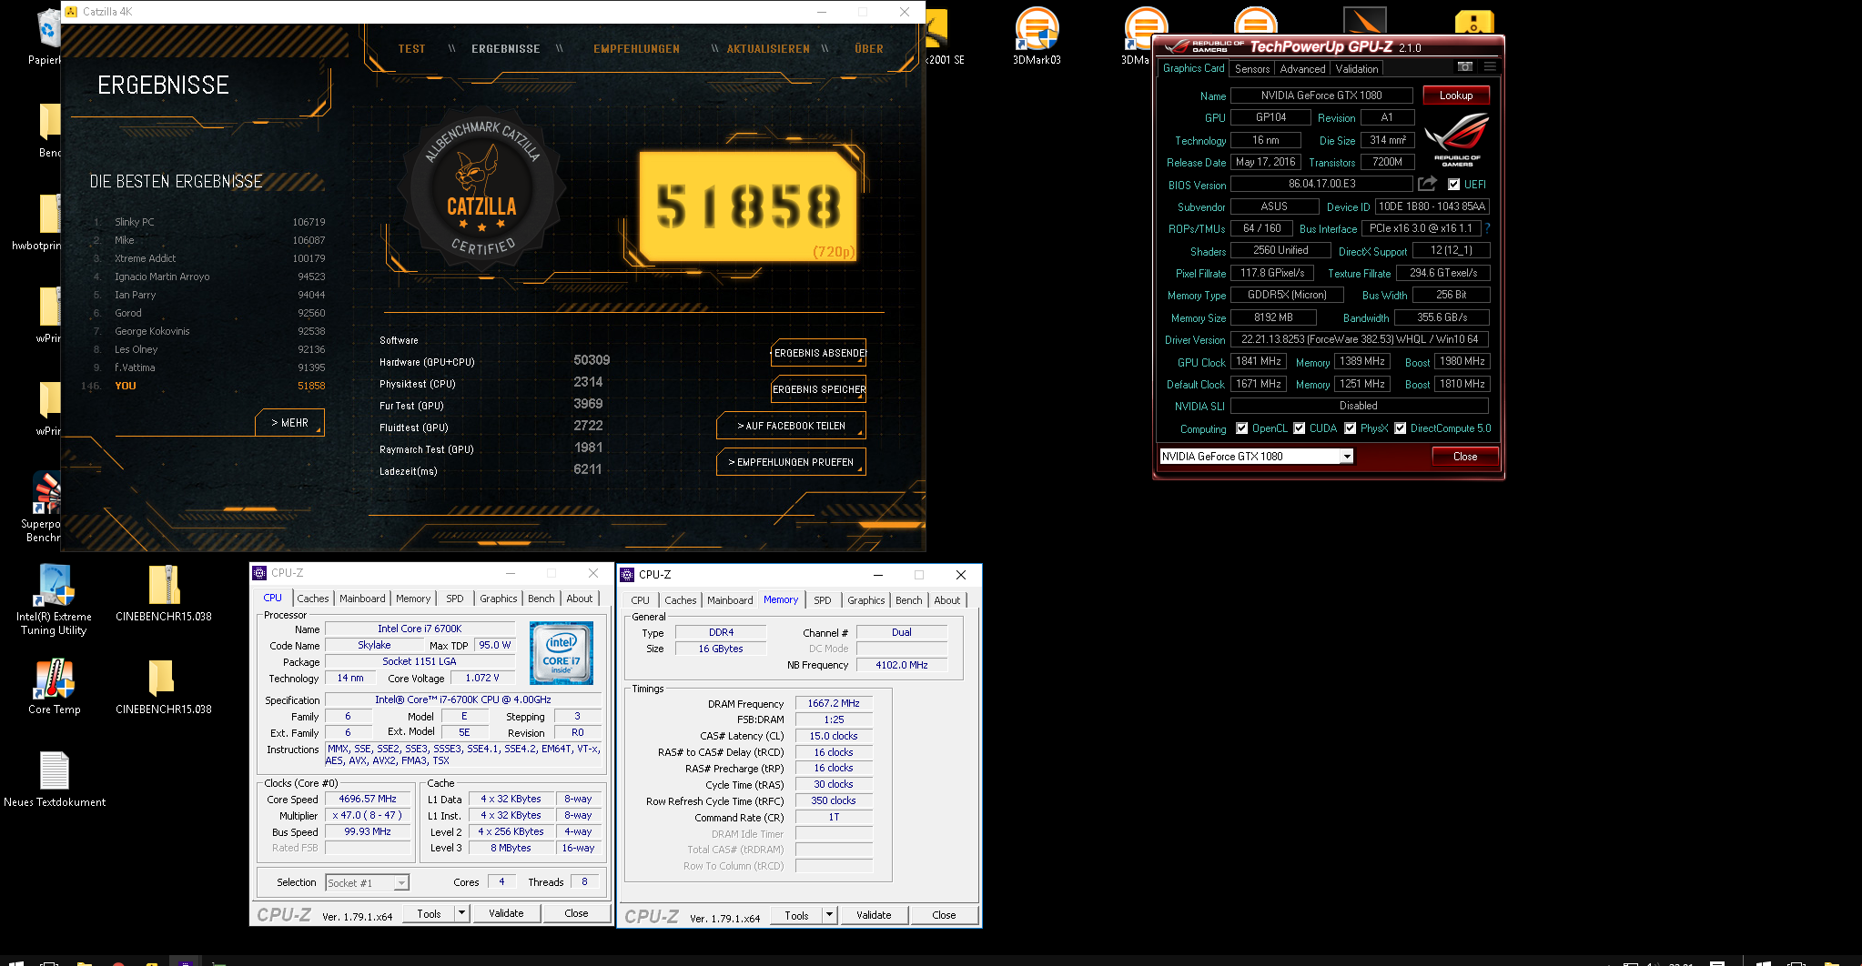The width and height of the screenshot is (1862, 966).
Task: Toggle the OpenCL checkbox
Action: tap(1241, 428)
